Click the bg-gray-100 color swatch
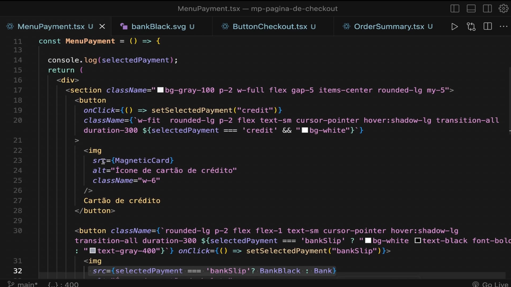Viewport: 511px width, 287px height. 160,90
